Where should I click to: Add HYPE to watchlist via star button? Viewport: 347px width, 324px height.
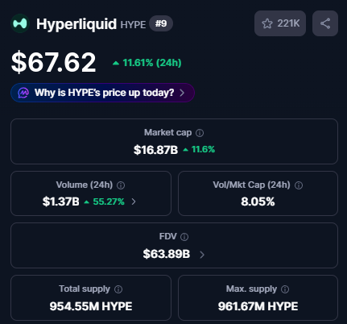pos(280,23)
